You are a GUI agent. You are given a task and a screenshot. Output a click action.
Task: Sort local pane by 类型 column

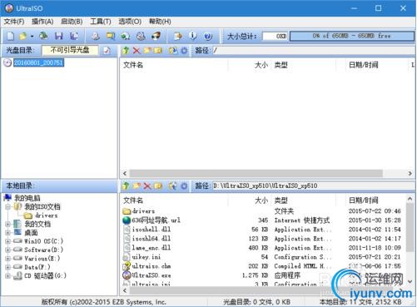pos(280,201)
